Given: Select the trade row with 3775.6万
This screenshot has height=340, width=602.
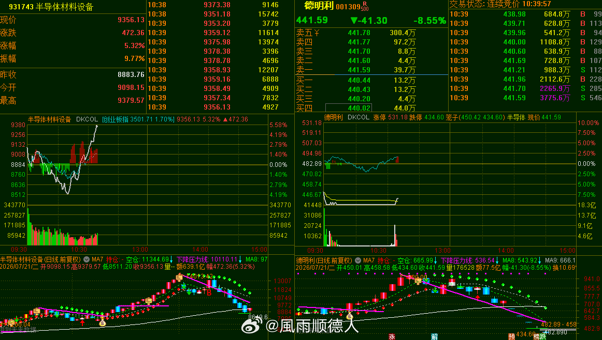Looking at the screenshot, I should [526, 98].
